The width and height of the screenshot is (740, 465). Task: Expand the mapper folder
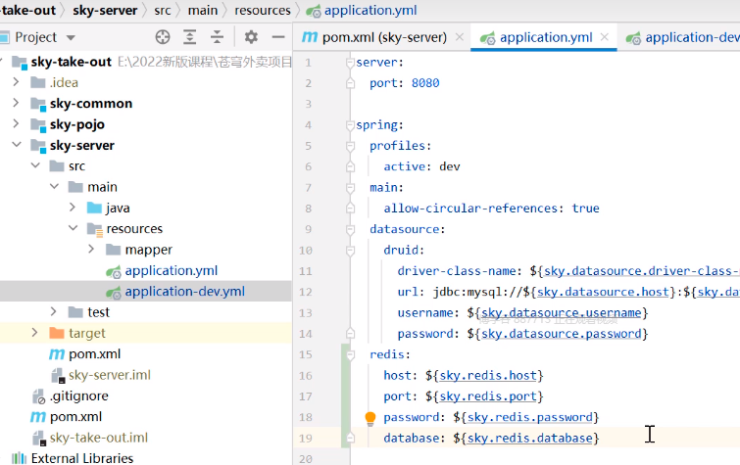pos(91,250)
